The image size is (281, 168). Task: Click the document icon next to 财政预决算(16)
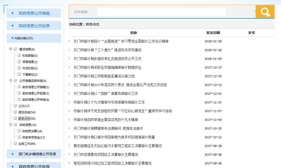[19, 131]
